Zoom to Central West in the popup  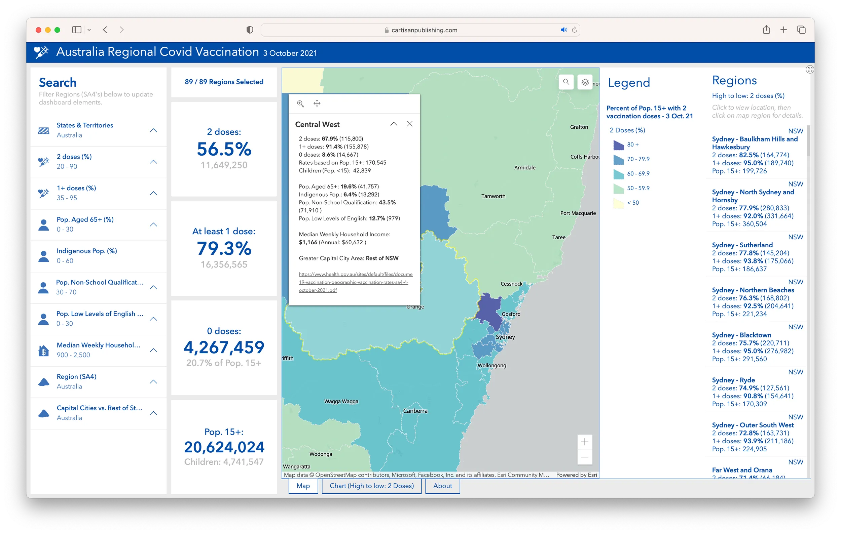[300, 103]
